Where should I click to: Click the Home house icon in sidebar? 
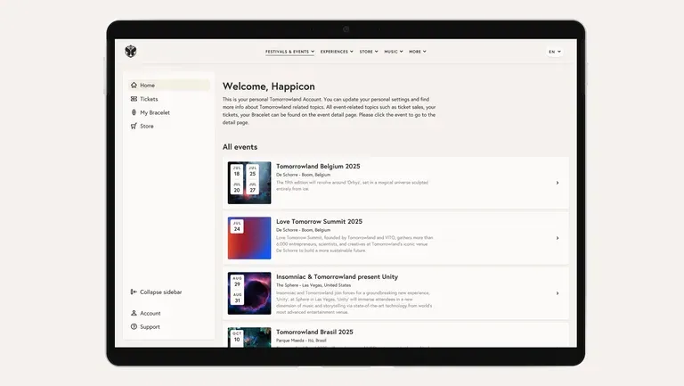point(134,86)
